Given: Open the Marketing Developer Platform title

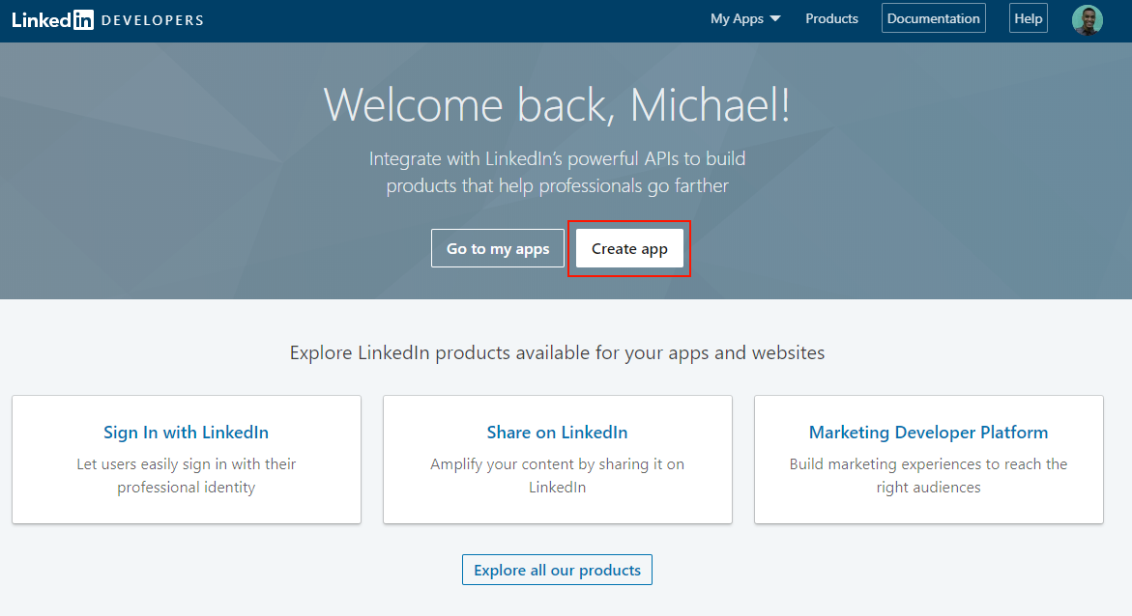Looking at the screenshot, I should point(928,432).
